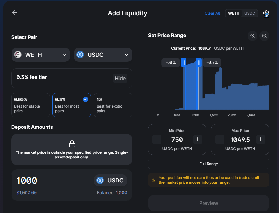Select the 0.05% fee tier option

click(31, 105)
